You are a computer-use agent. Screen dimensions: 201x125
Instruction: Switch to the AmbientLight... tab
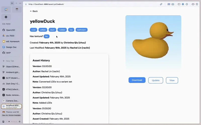(x=11, y=72)
